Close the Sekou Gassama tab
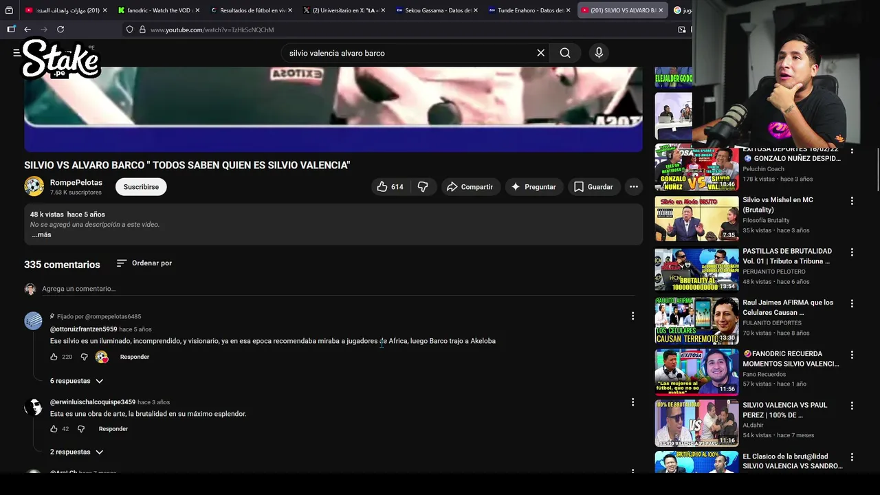 475,10
